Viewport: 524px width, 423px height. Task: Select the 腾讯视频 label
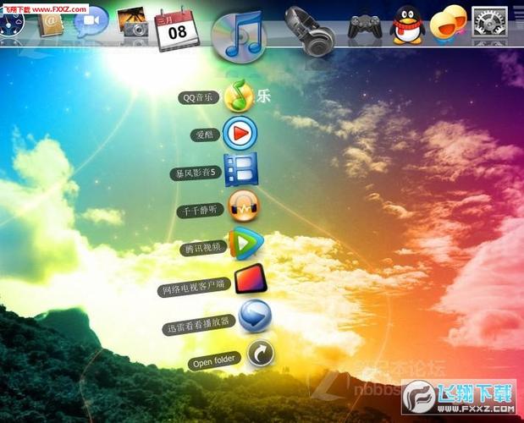pyautogui.click(x=203, y=248)
